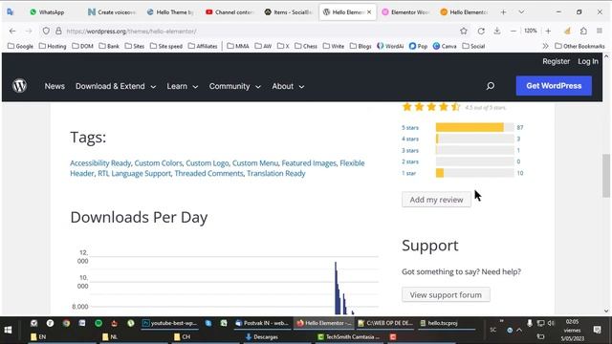The height and width of the screenshot is (344, 612).
Task: Open the Hosting bookmarks folder
Action: coord(53,46)
